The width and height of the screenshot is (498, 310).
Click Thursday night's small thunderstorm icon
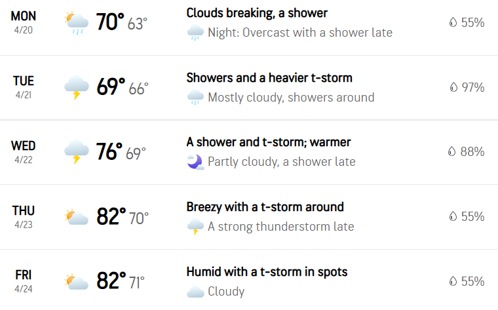pyautogui.click(x=195, y=227)
